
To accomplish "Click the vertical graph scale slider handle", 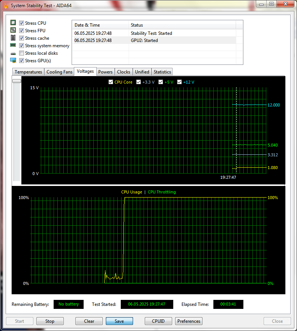I will click(17, 81).
